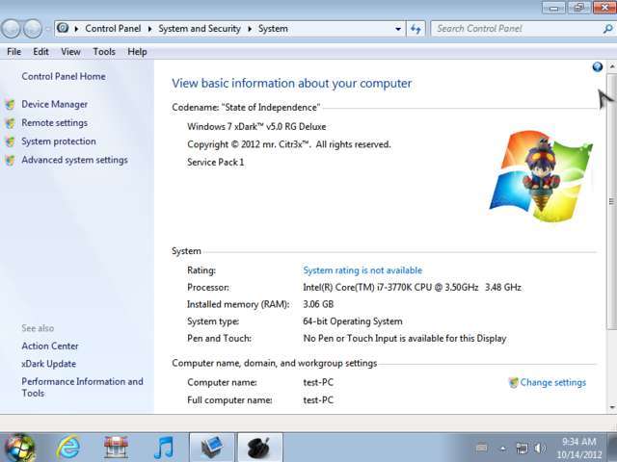The height and width of the screenshot is (462, 617).
Task: Open System protection link
Action: [x=59, y=141]
